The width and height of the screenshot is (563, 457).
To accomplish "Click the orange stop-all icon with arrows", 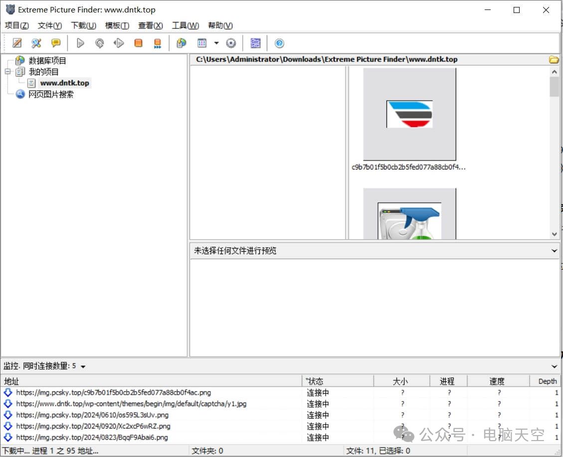I will (x=158, y=43).
